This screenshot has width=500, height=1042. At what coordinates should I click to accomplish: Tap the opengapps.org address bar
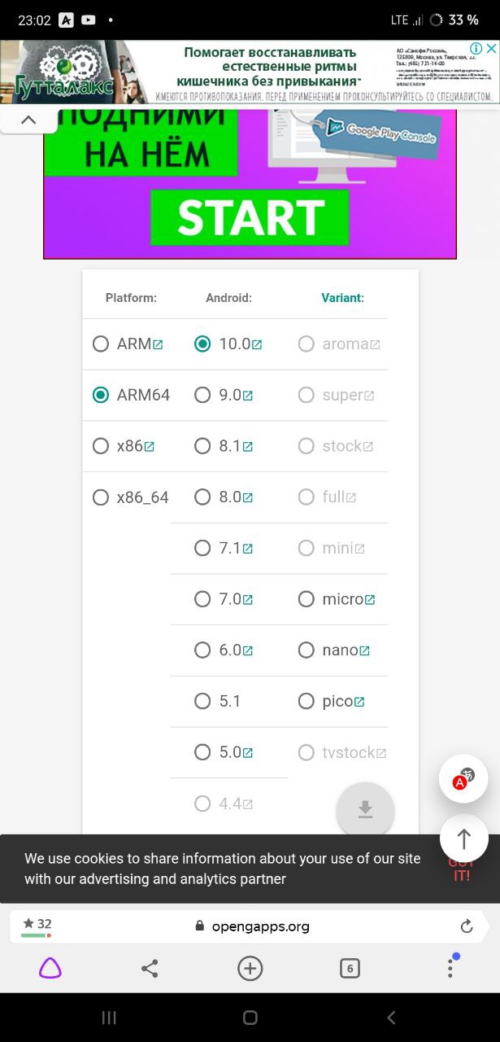click(252, 926)
